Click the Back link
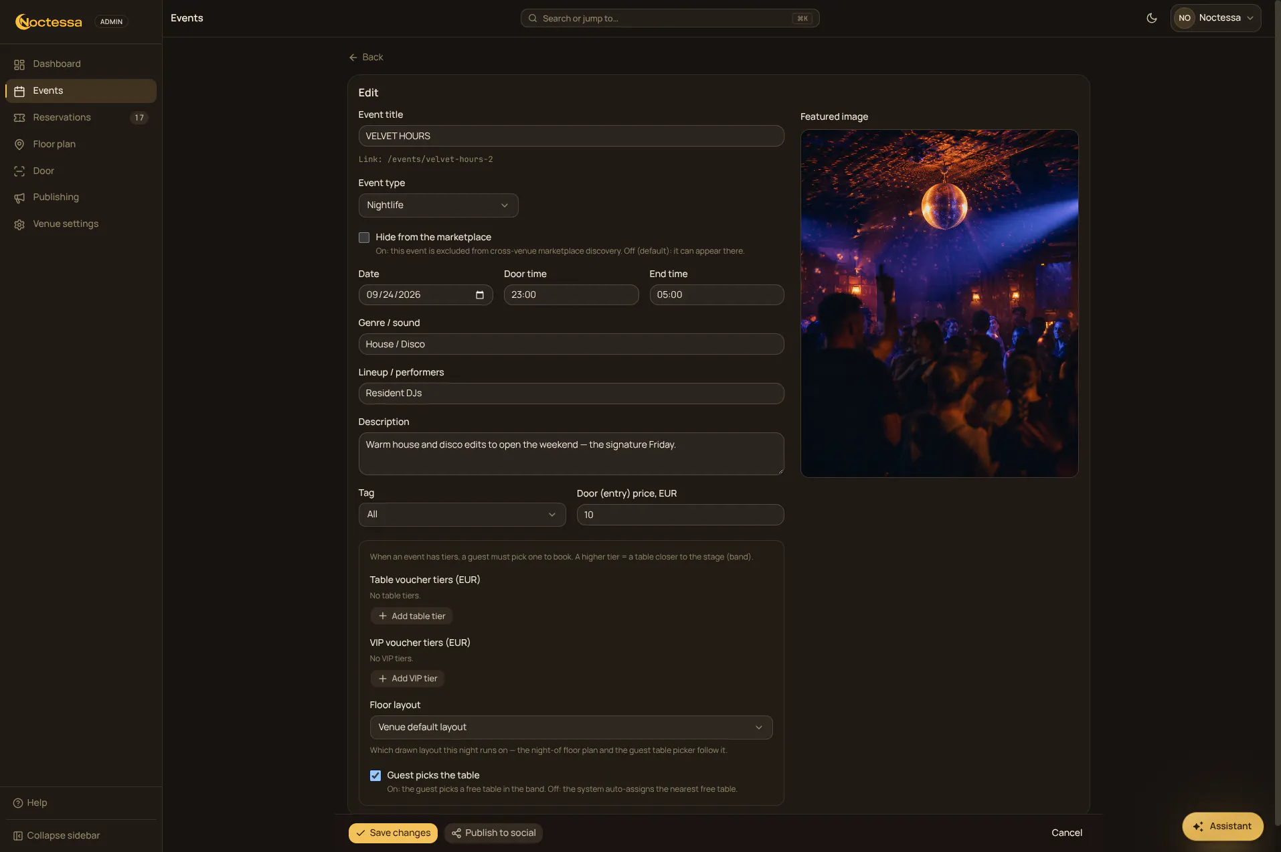The height and width of the screenshot is (852, 1281). tap(366, 58)
